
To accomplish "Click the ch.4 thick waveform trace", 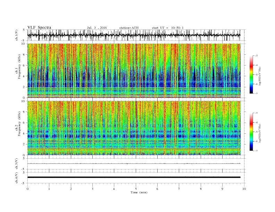I will point(134,177).
